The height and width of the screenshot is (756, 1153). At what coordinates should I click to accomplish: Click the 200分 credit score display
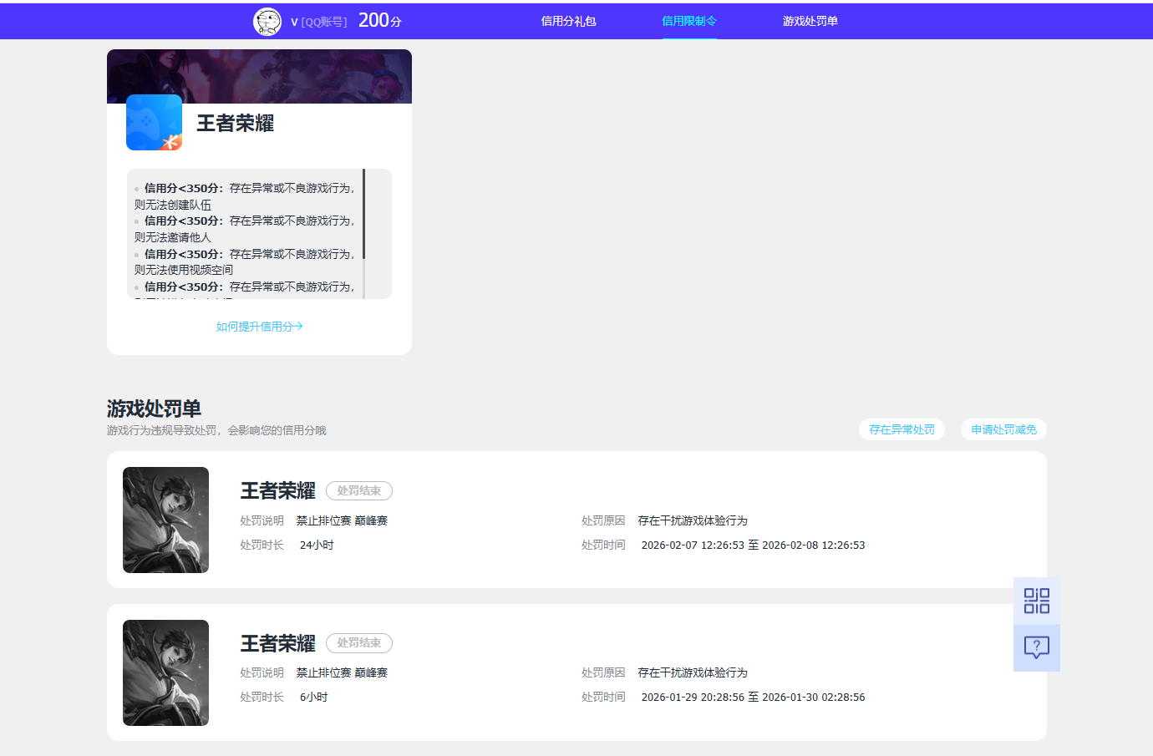379,20
